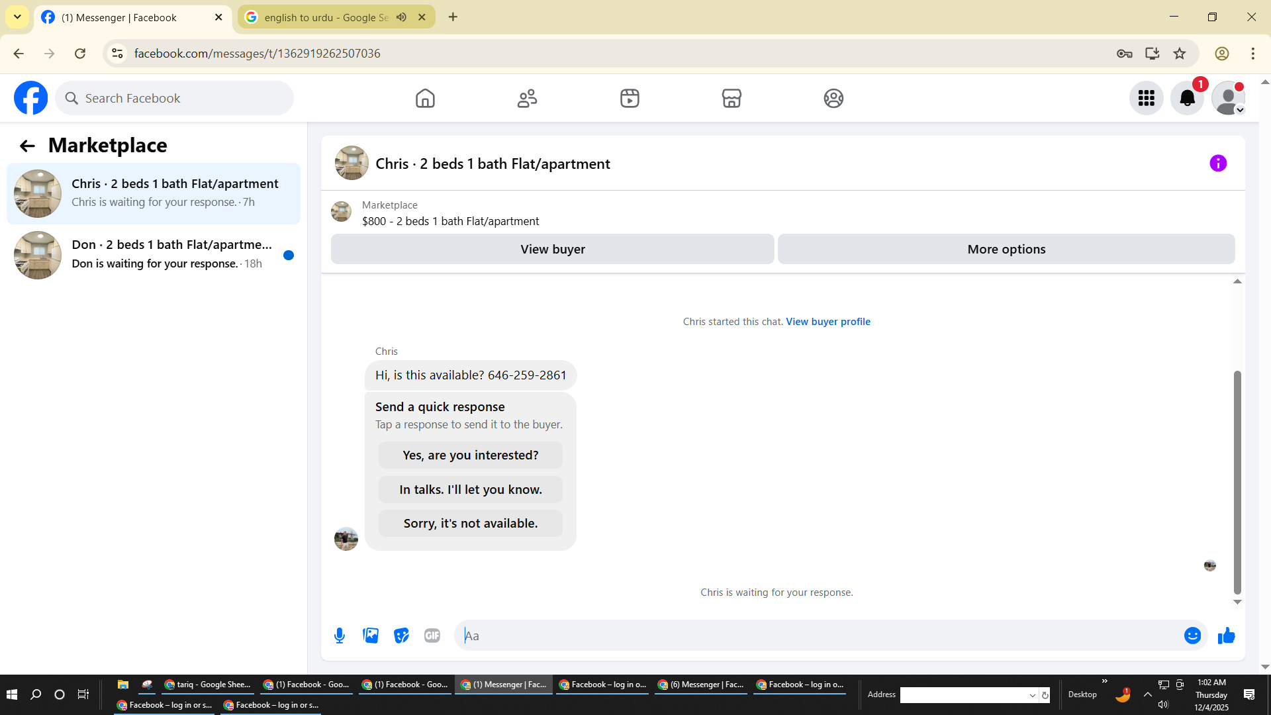Send a thumbs-up like
The height and width of the screenshot is (715, 1271).
click(x=1227, y=636)
